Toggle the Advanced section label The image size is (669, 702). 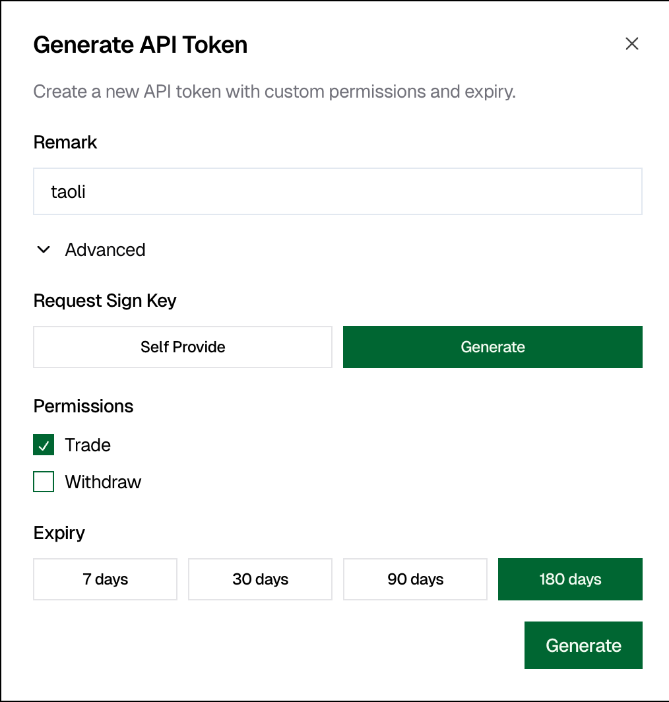105,250
